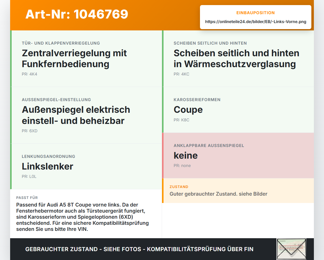The width and height of the screenshot is (324, 260).
Task: Click the PR: L0L code
Action: pyautogui.click(x=29, y=176)
